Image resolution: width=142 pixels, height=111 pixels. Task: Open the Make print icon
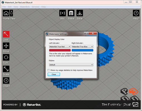tap(71, 13)
